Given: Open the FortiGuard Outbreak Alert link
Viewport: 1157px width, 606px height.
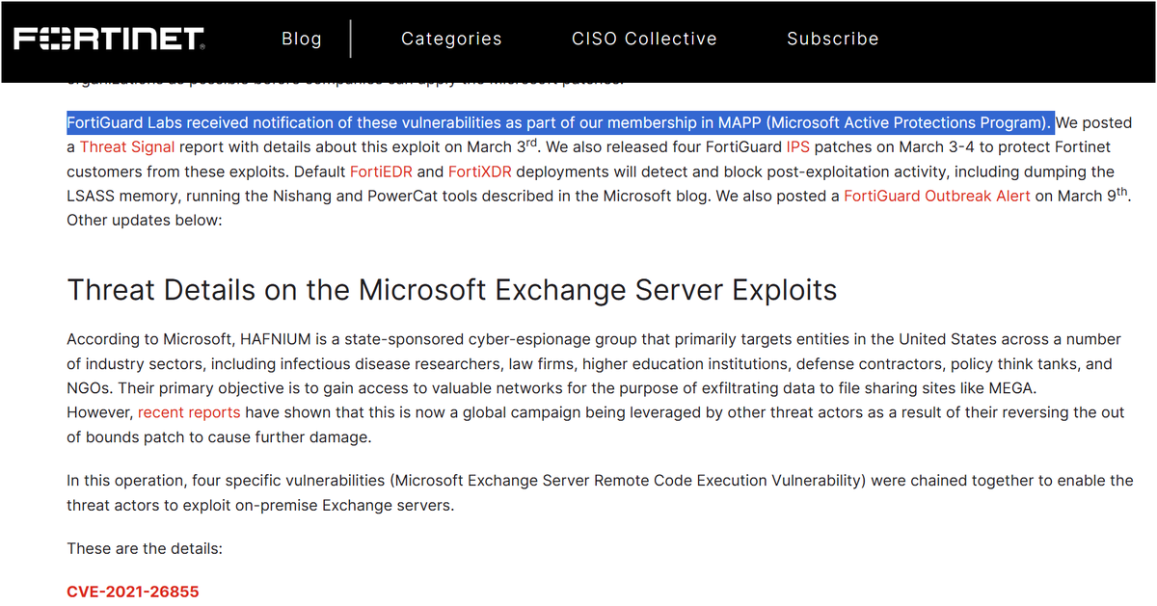Looking at the screenshot, I should pos(937,196).
